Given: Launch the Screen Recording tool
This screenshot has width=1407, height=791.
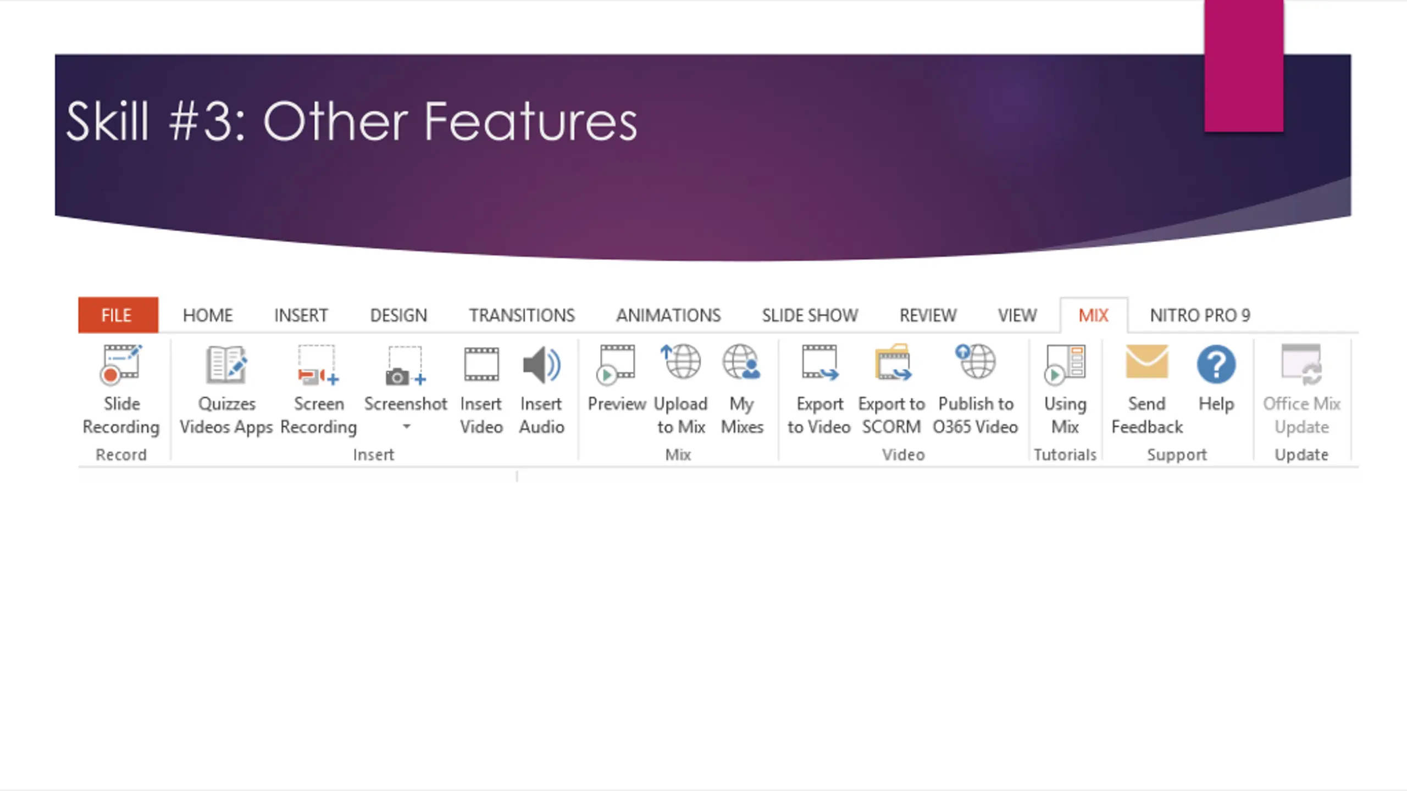Looking at the screenshot, I should pyautogui.click(x=318, y=389).
